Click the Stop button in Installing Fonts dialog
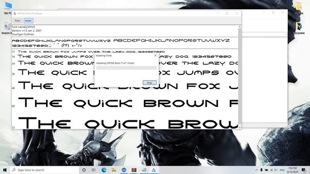This screenshot has width=310, height=174. coord(150,83)
